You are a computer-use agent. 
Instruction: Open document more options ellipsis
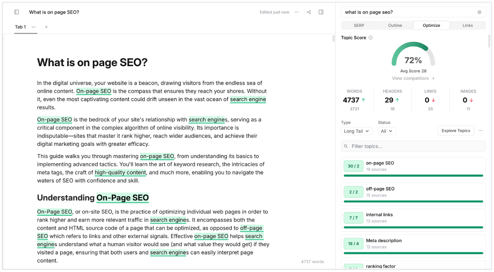click(x=296, y=12)
